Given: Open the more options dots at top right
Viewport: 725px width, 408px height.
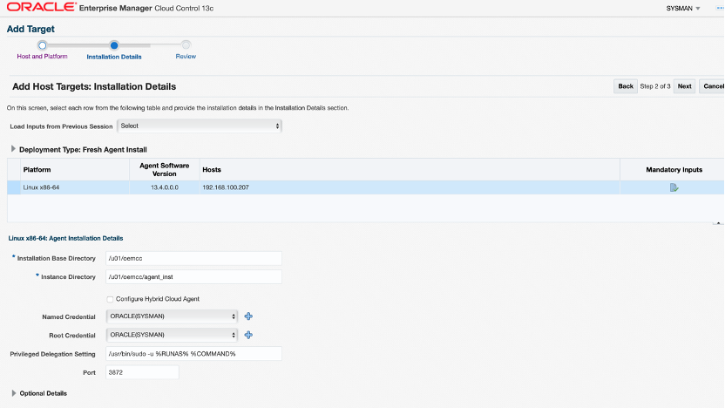Looking at the screenshot, I should point(720,9).
